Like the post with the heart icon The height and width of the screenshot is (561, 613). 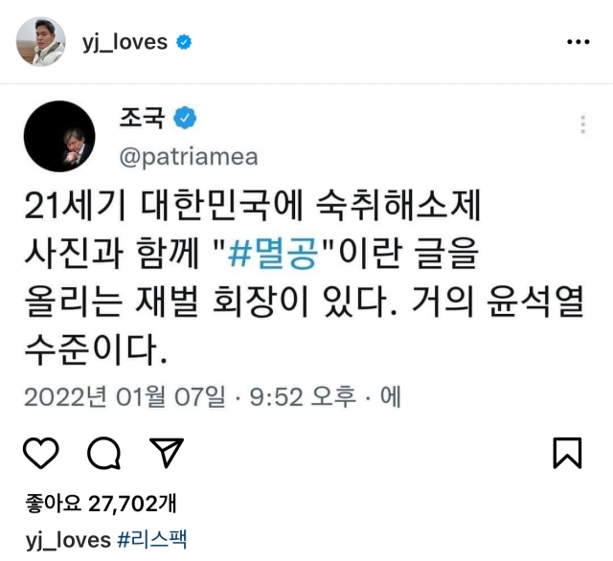41,453
